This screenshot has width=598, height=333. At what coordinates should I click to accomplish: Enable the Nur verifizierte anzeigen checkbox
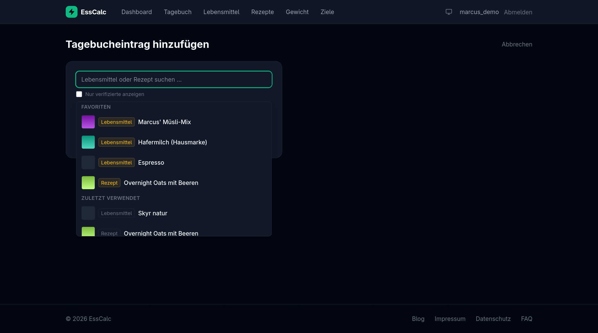coord(79,94)
